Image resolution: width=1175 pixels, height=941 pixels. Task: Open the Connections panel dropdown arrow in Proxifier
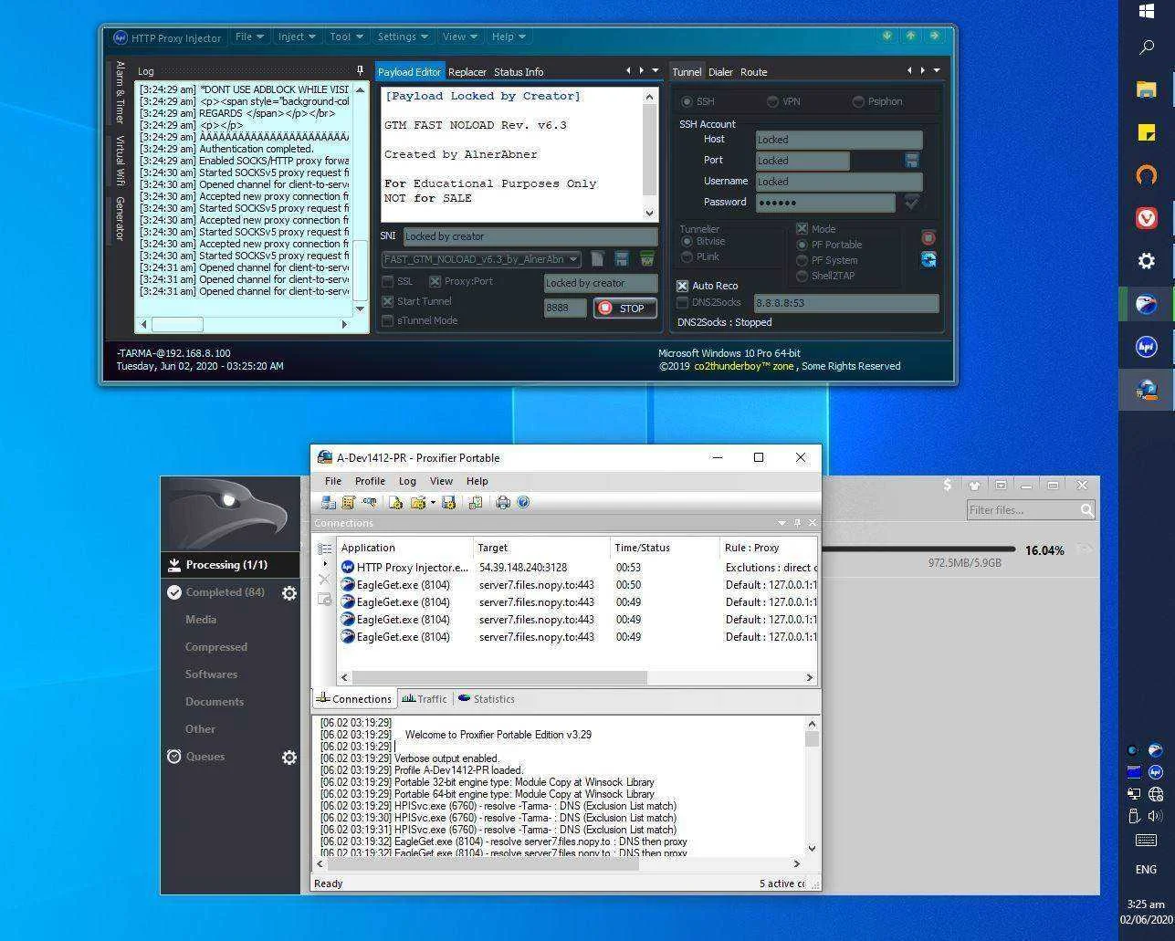tap(782, 523)
